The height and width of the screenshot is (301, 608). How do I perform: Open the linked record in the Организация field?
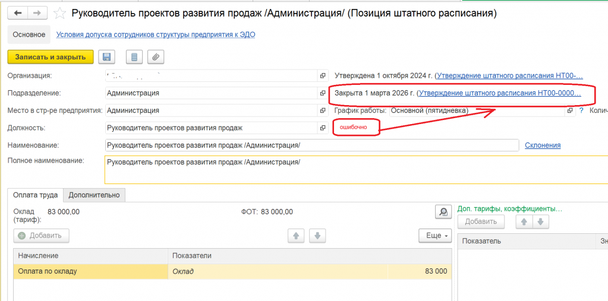pos(323,76)
